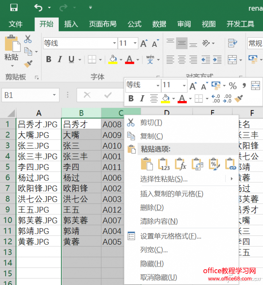Click decrease decimal icon in mini toolbar
Screen dimensions: 263x285
227,99
